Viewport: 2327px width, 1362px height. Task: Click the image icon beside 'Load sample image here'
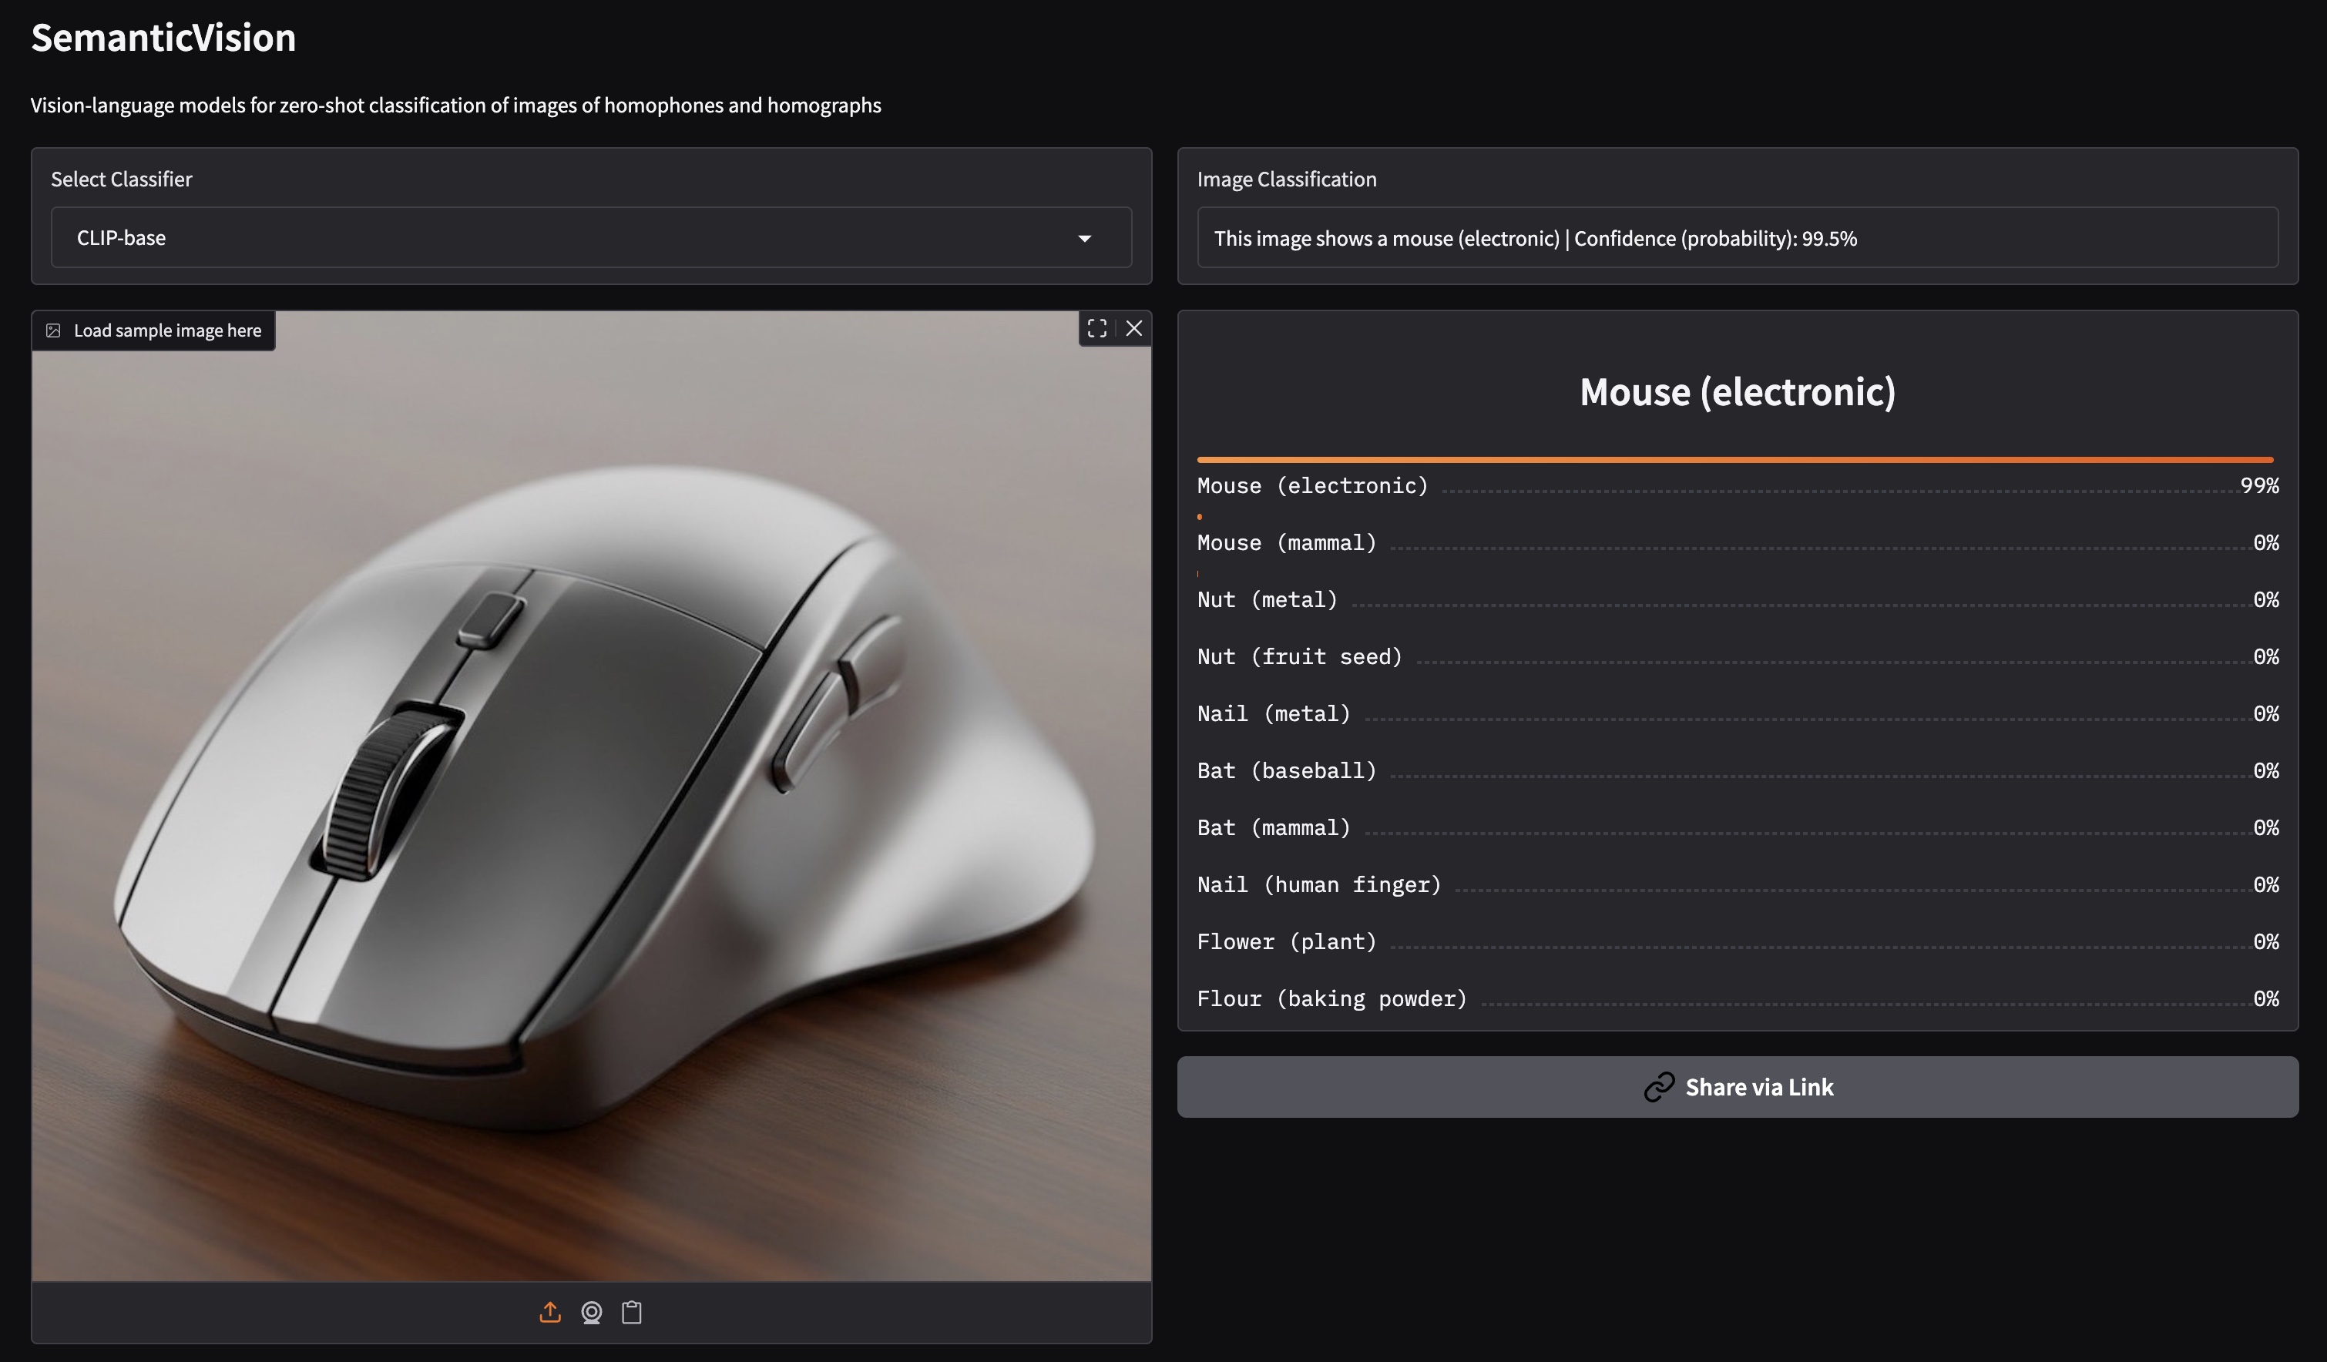click(x=54, y=330)
